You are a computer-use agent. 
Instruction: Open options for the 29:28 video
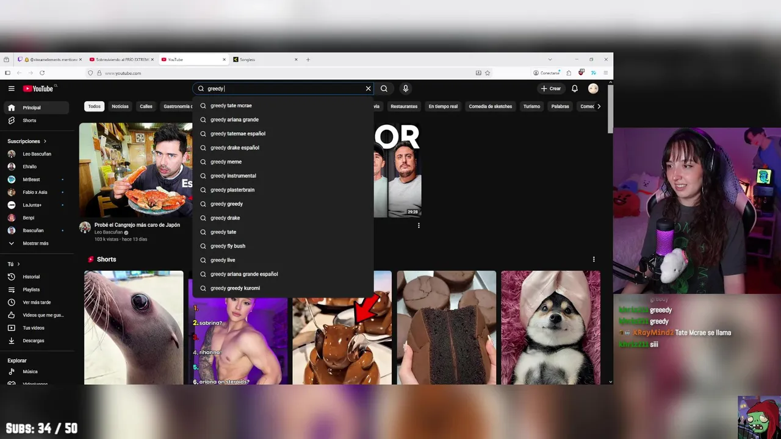tap(419, 226)
